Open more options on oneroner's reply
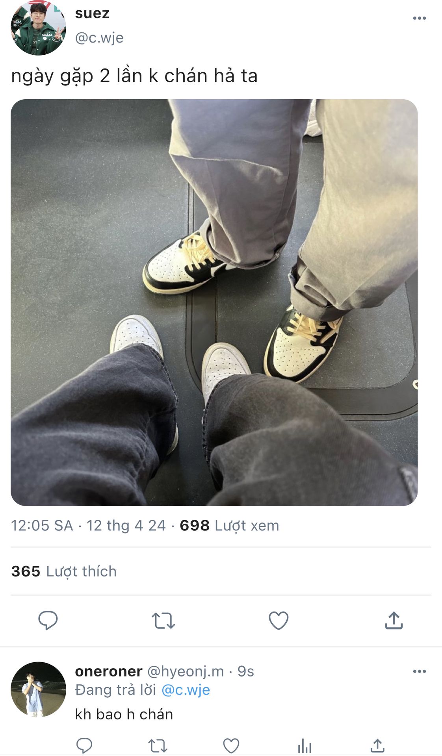This screenshot has height=756, width=442. [x=420, y=671]
